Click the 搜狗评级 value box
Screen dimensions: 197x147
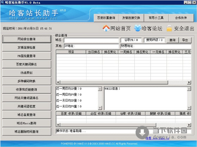pyautogui.click(x=154, y=40)
